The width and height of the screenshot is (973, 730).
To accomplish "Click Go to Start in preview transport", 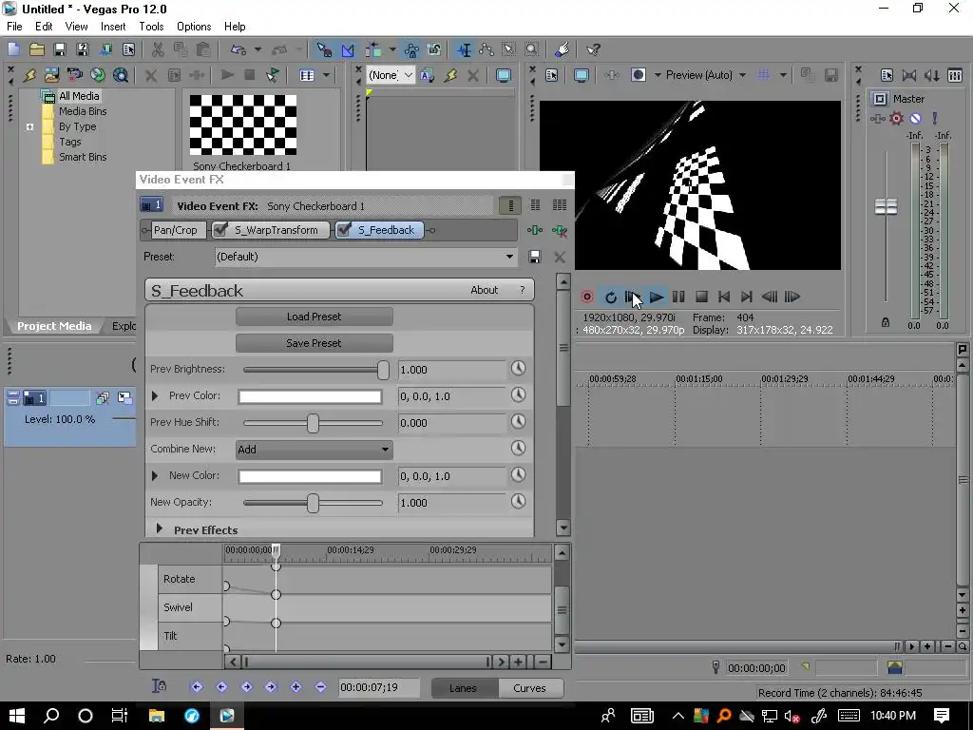I will pyautogui.click(x=724, y=298).
